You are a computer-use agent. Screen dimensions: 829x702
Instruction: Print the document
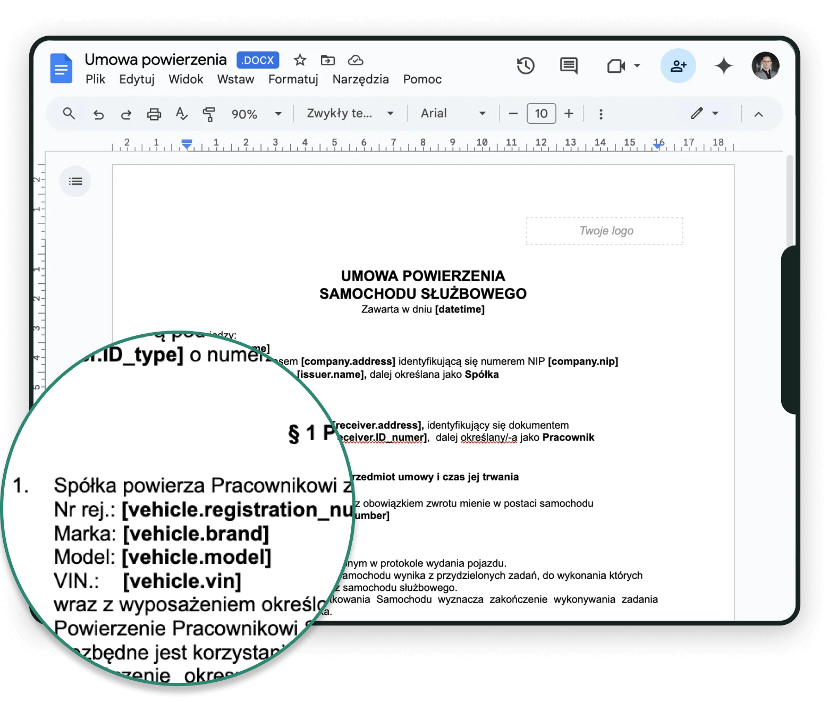154,114
